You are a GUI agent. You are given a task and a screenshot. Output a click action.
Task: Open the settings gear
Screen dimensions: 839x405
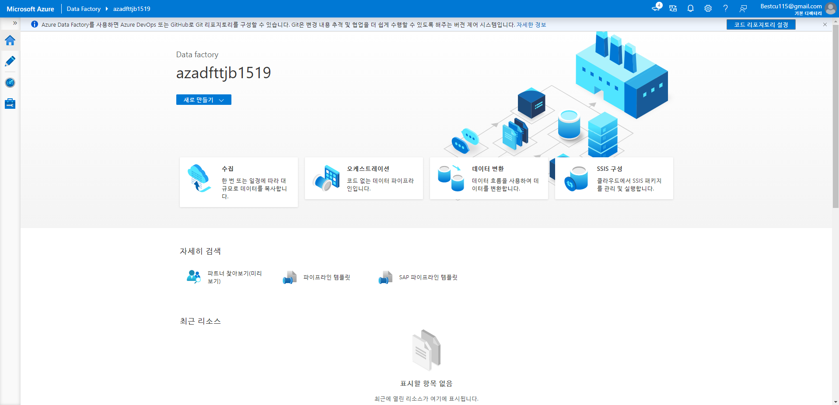coord(708,8)
